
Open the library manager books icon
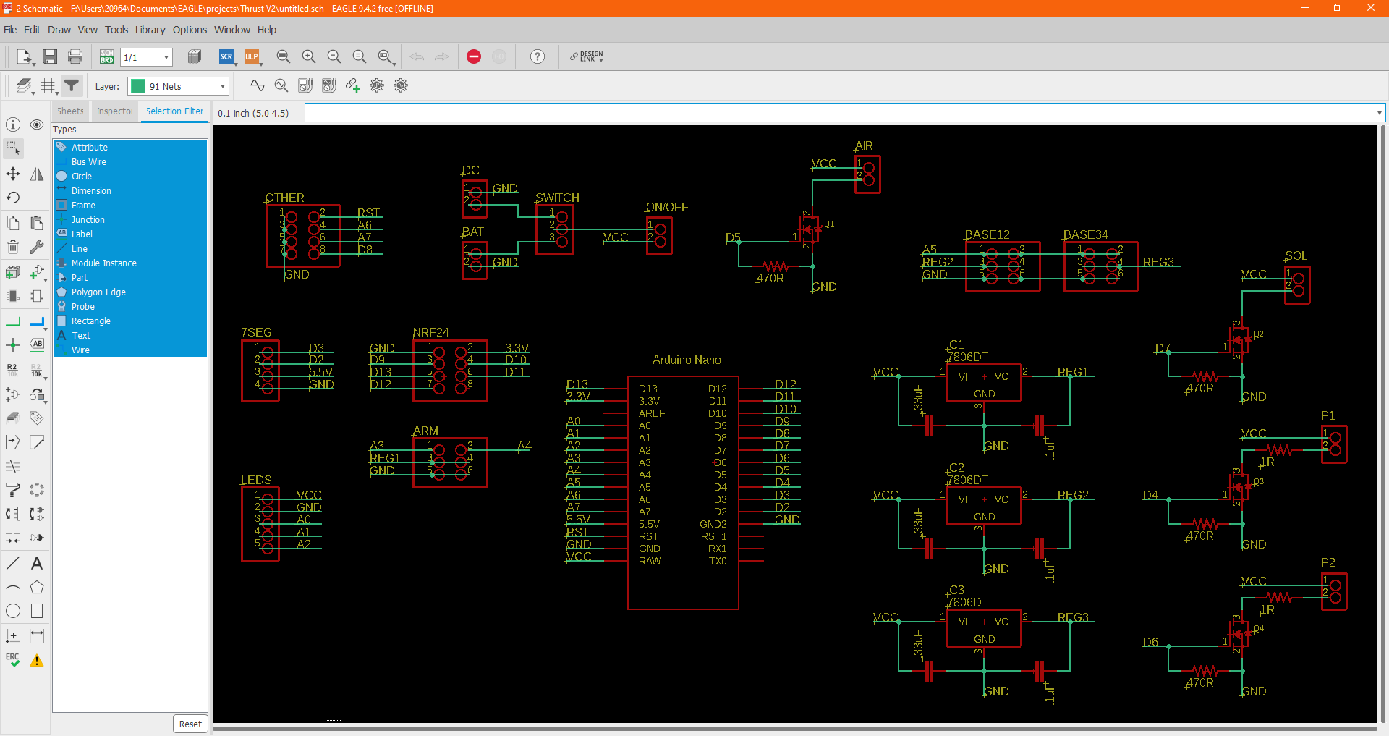click(195, 56)
